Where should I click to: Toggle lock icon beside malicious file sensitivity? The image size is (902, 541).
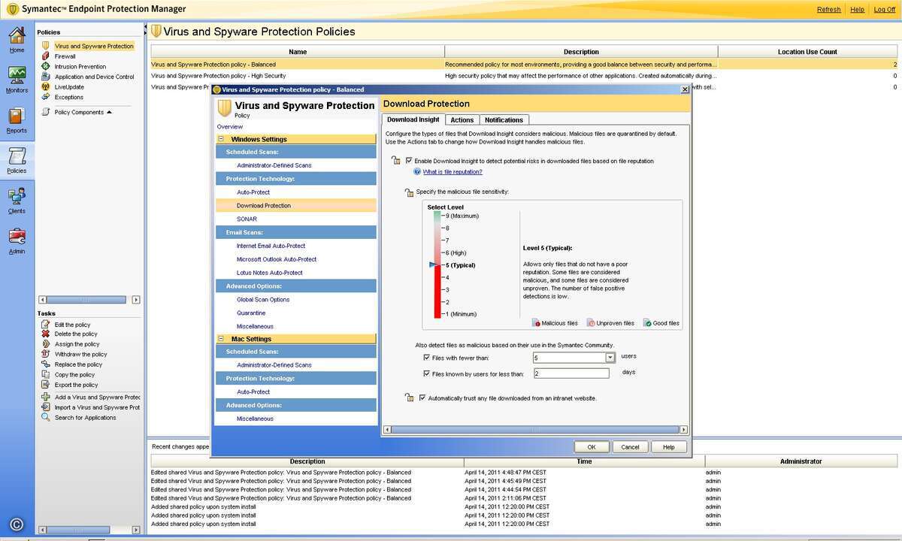[x=409, y=192]
